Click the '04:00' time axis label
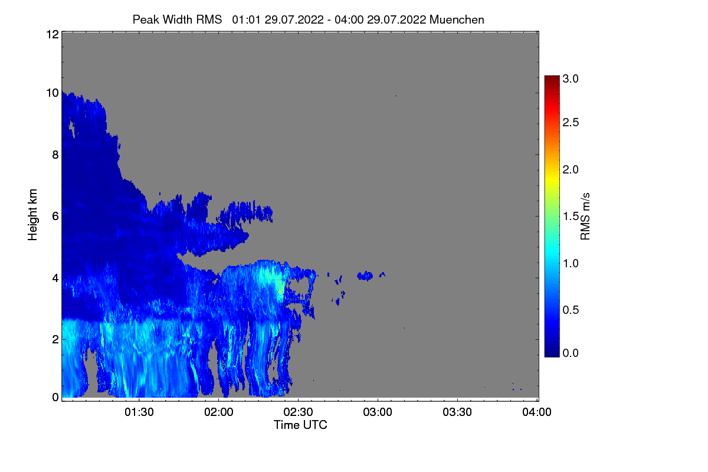This screenshot has width=708, height=472. coord(537,412)
